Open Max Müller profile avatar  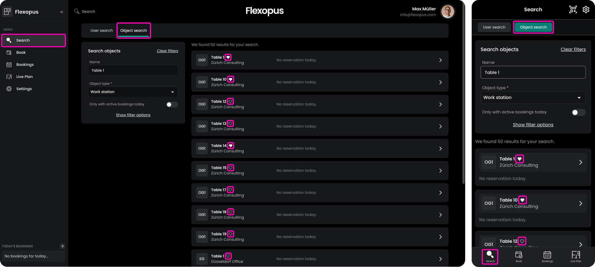[x=447, y=12]
